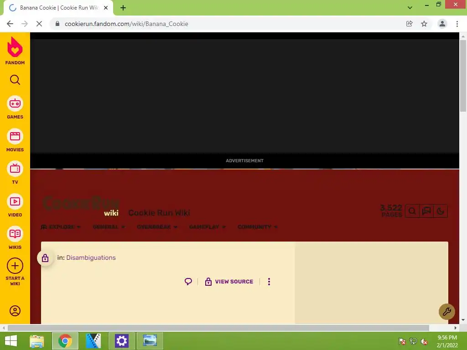
Task: Open a new browser tab
Action: pyautogui.click(x=123, y=8)
